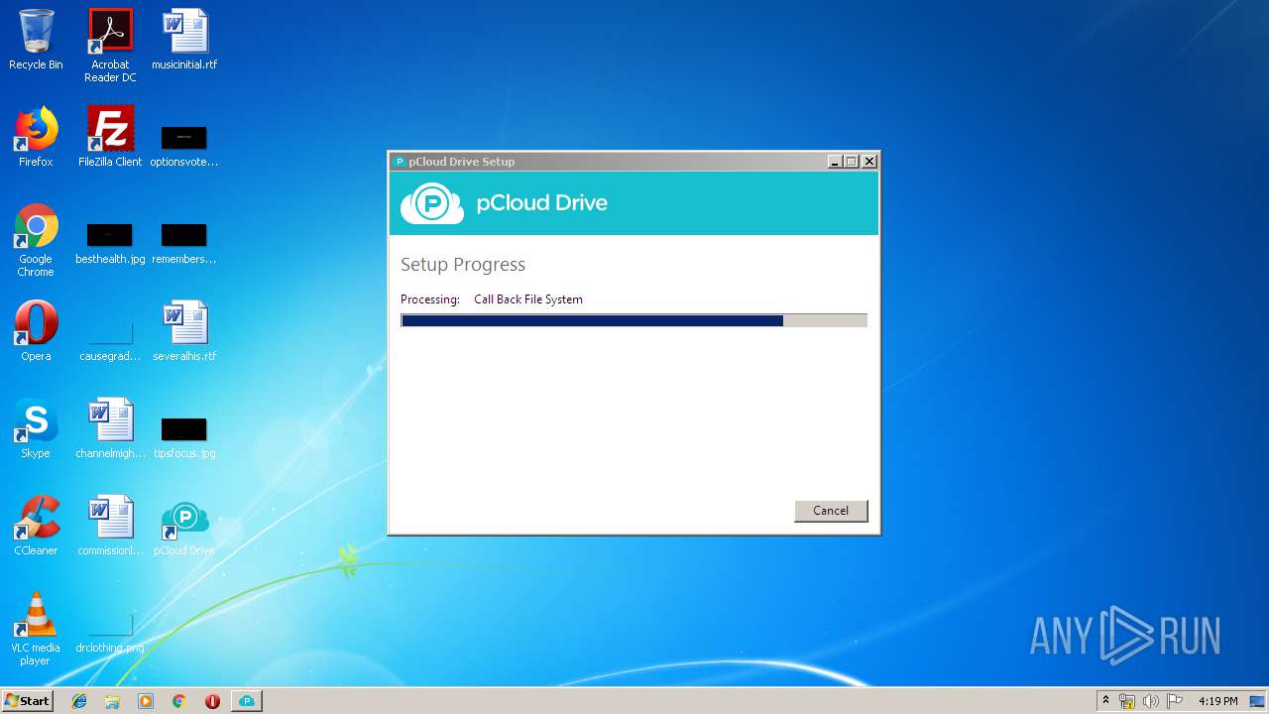Select the remembers file icon

[x=184, y=243]
